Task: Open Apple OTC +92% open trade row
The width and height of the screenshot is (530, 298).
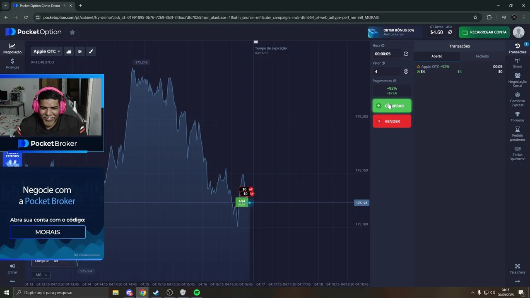Action: (x=460, y=69)
